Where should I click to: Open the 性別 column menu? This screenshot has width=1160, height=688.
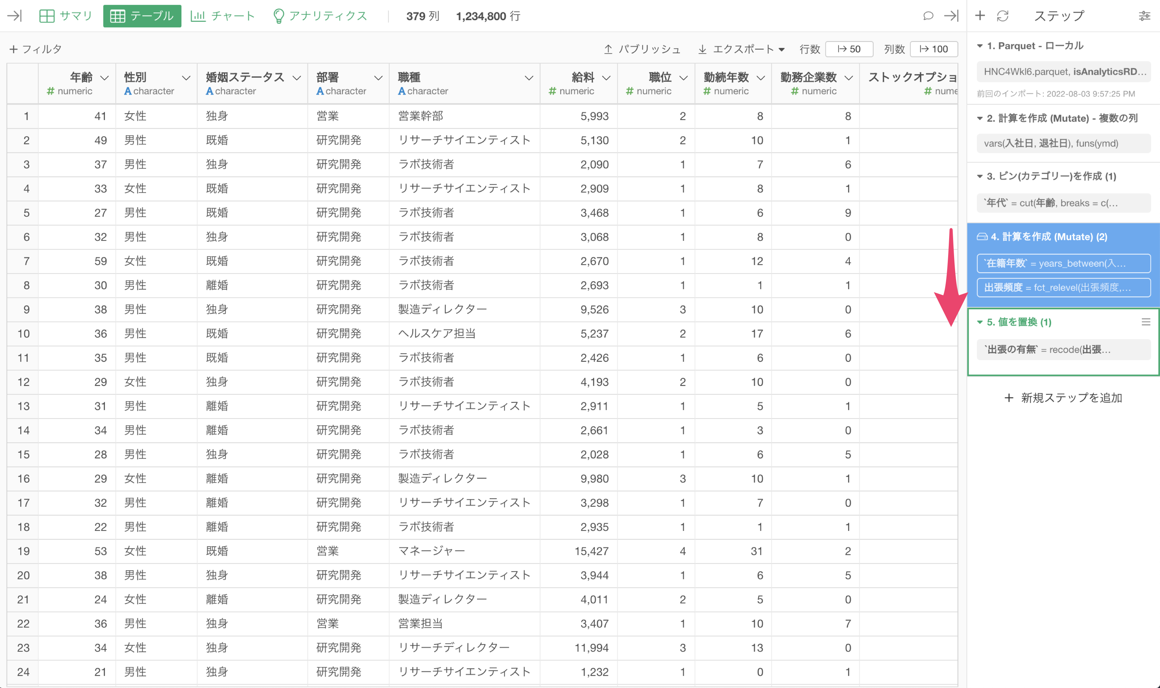click(x=186, y=78)
